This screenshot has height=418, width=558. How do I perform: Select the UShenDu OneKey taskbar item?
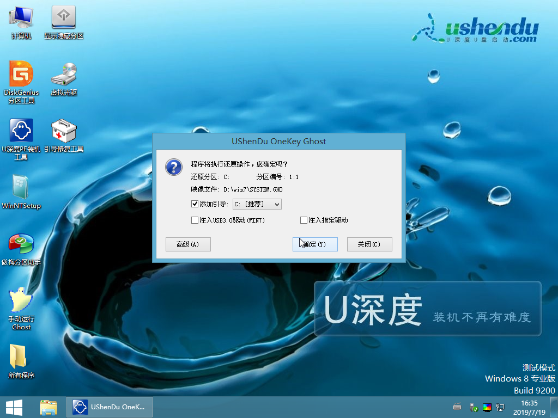(110, 407)
